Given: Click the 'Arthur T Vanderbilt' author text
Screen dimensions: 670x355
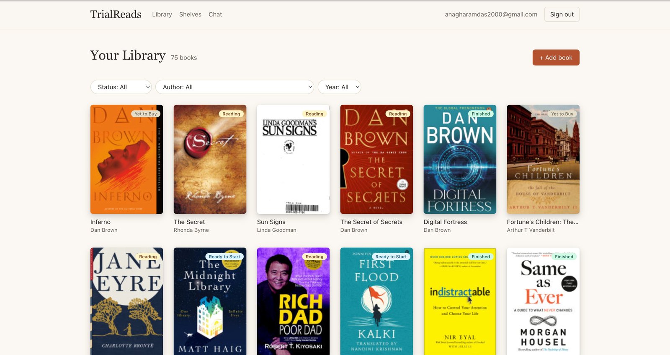Looking at the screenshot, I should 531,230.
